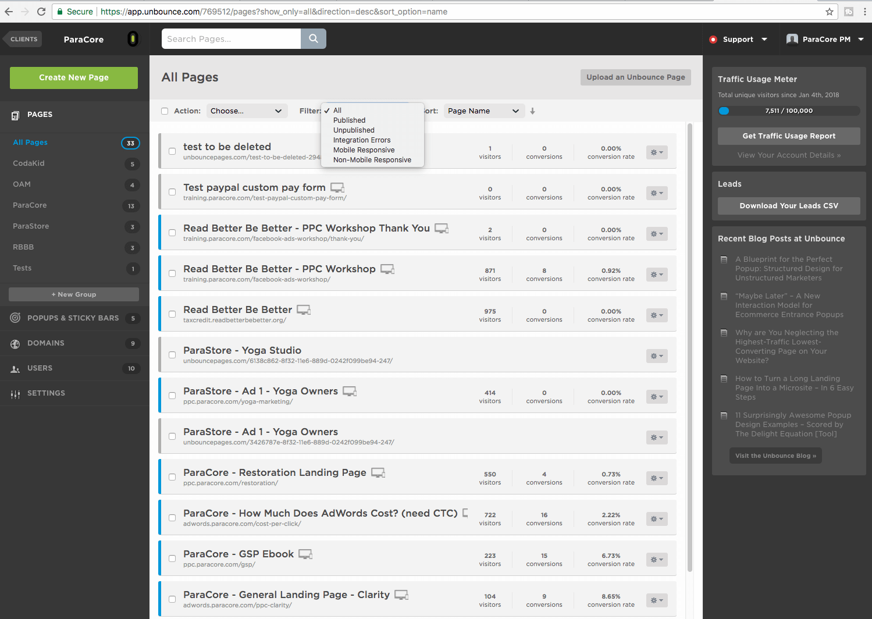Click the Domains globe icon
The image size is (872, 619).
click(15, 344)
